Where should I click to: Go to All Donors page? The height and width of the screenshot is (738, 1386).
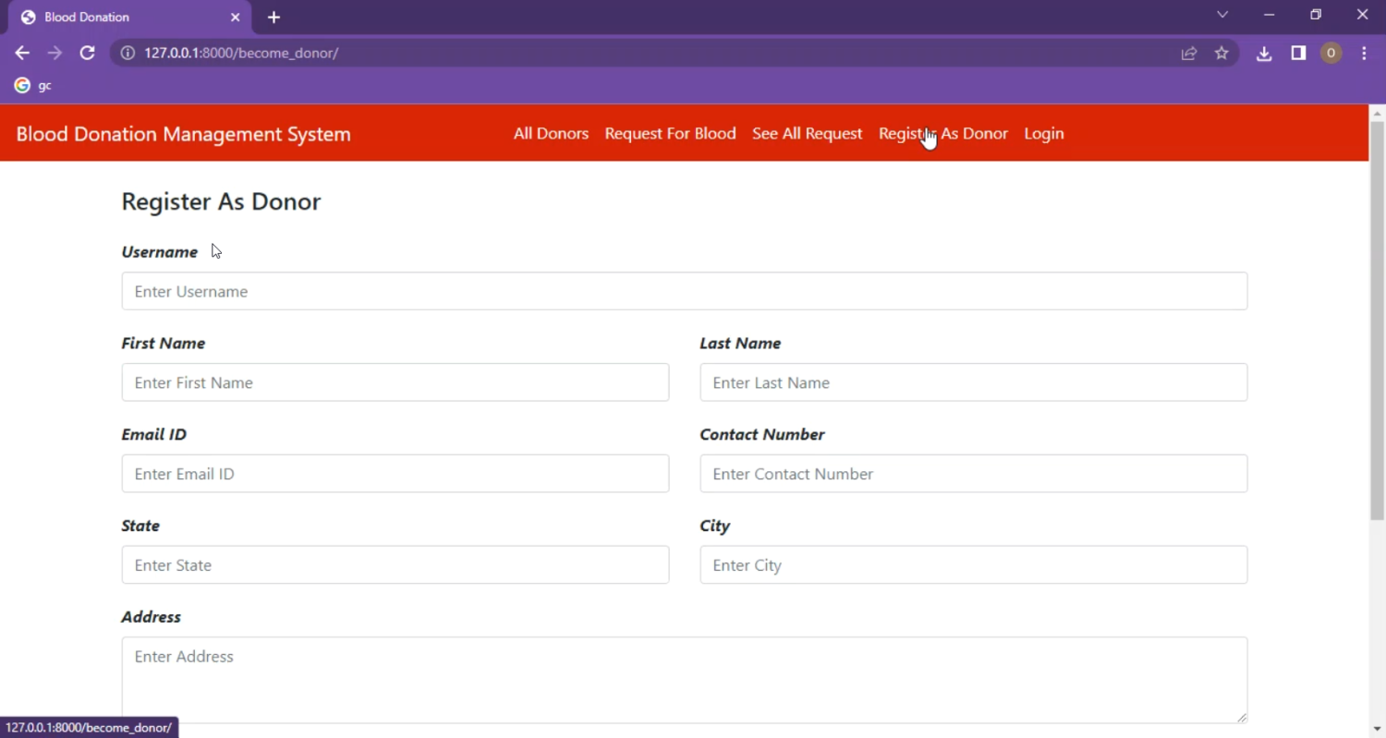pos(551,134)
